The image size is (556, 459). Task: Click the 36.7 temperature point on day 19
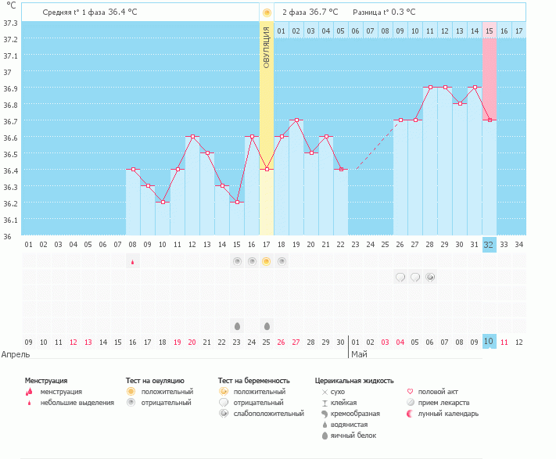296,120
